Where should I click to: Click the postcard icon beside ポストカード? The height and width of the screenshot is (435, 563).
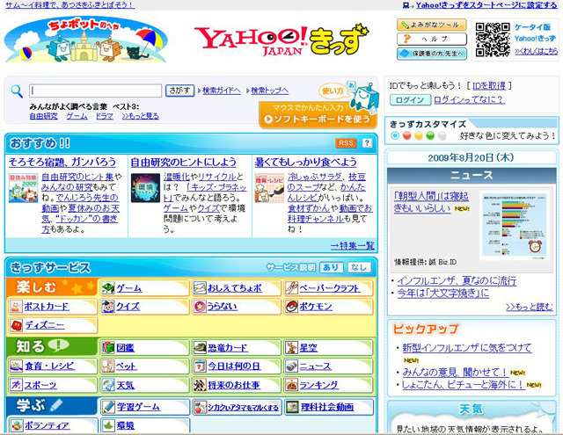pos(16,306)
